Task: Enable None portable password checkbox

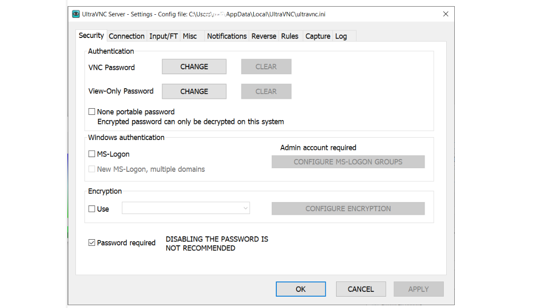Action: coord(92,112)
